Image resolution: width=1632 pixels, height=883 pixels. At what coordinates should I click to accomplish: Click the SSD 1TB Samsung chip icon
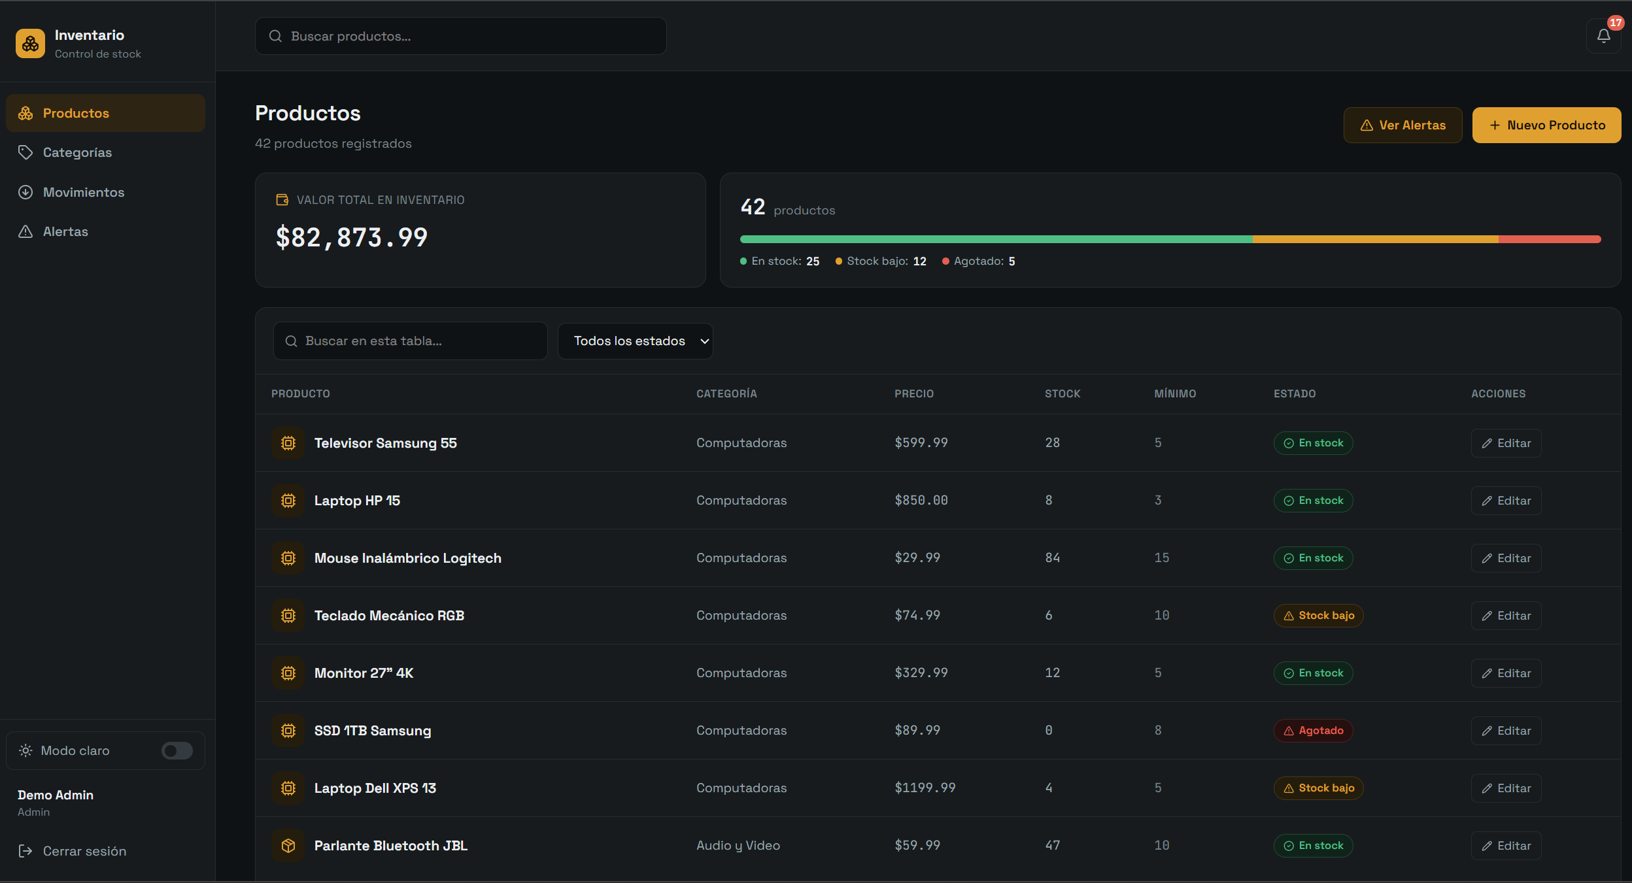pyautogui.click(x=288, y=731)
